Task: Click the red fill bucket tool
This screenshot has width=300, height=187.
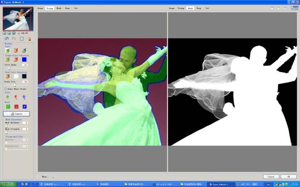Action: point(16,97)
